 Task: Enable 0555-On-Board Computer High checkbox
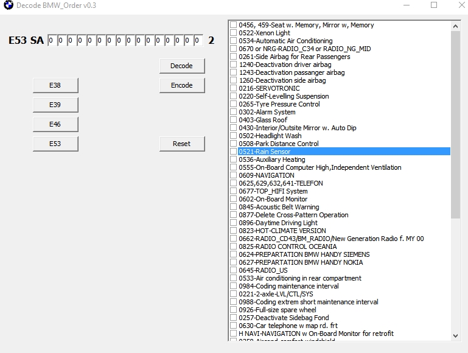234,167
